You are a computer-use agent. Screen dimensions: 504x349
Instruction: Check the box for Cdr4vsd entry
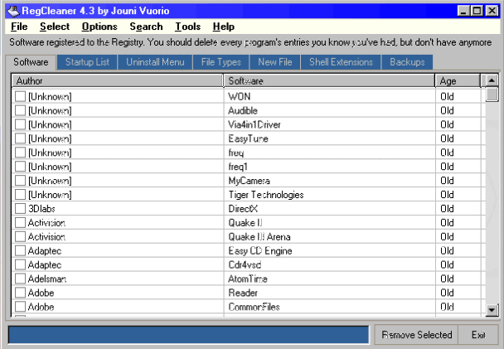click(x=20, y=264)
